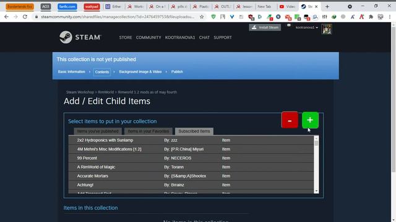396x222 pixels.
Task: Click item list scrollbar up arrow
Action: click(316, 138)
